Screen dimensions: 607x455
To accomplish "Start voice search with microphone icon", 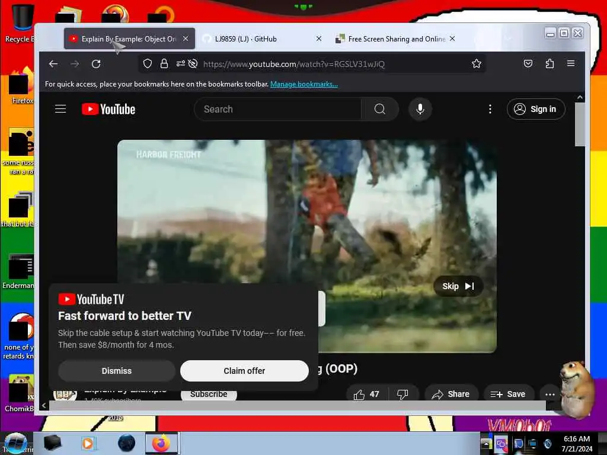I will (420, 109).
